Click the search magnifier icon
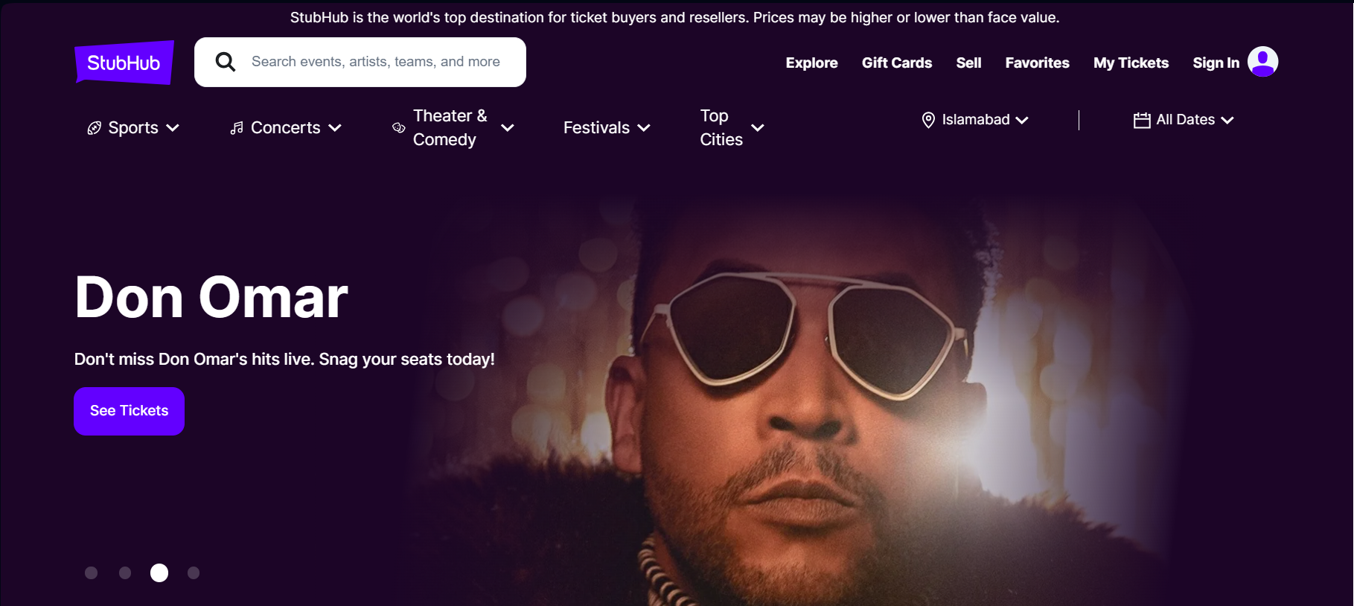Screen dimensions: 1354x606 [226, 62]
